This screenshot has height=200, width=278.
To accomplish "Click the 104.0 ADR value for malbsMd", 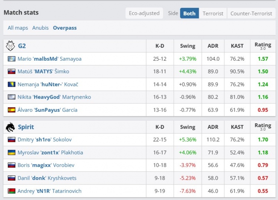I will (213, 59).
